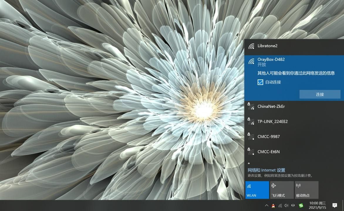
Task: Toggle the 自动连接 checkbox
Action: pyautogui.click(x=260, y=82)
